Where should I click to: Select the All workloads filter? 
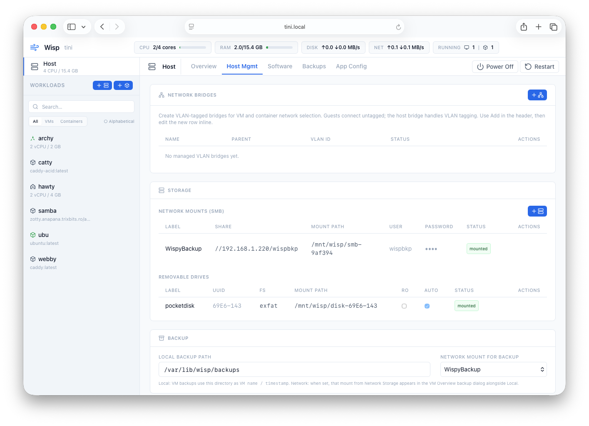(x=35, y=122)
